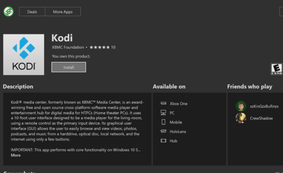
Task: Expand description with the More link
Action: click(16, 155)
